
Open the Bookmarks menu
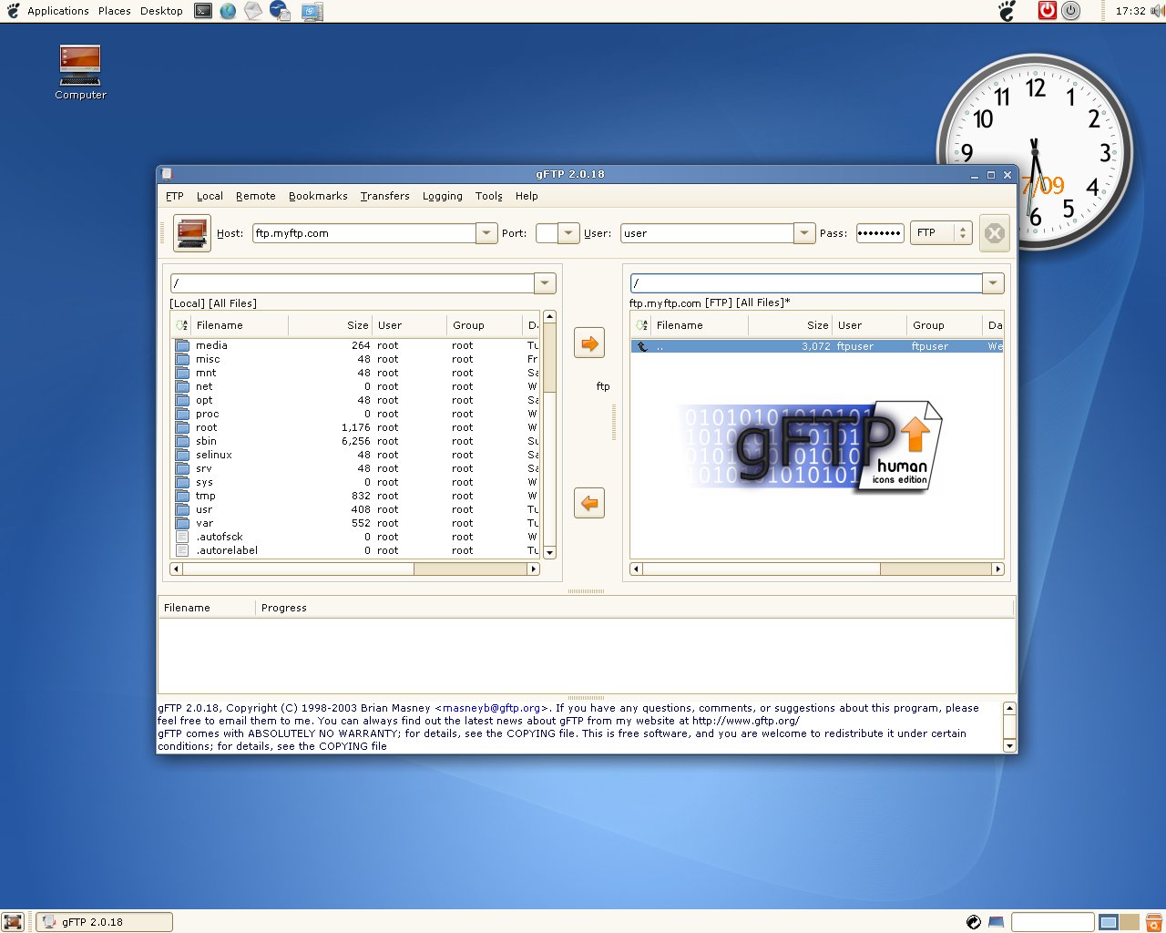pos(318,196)
